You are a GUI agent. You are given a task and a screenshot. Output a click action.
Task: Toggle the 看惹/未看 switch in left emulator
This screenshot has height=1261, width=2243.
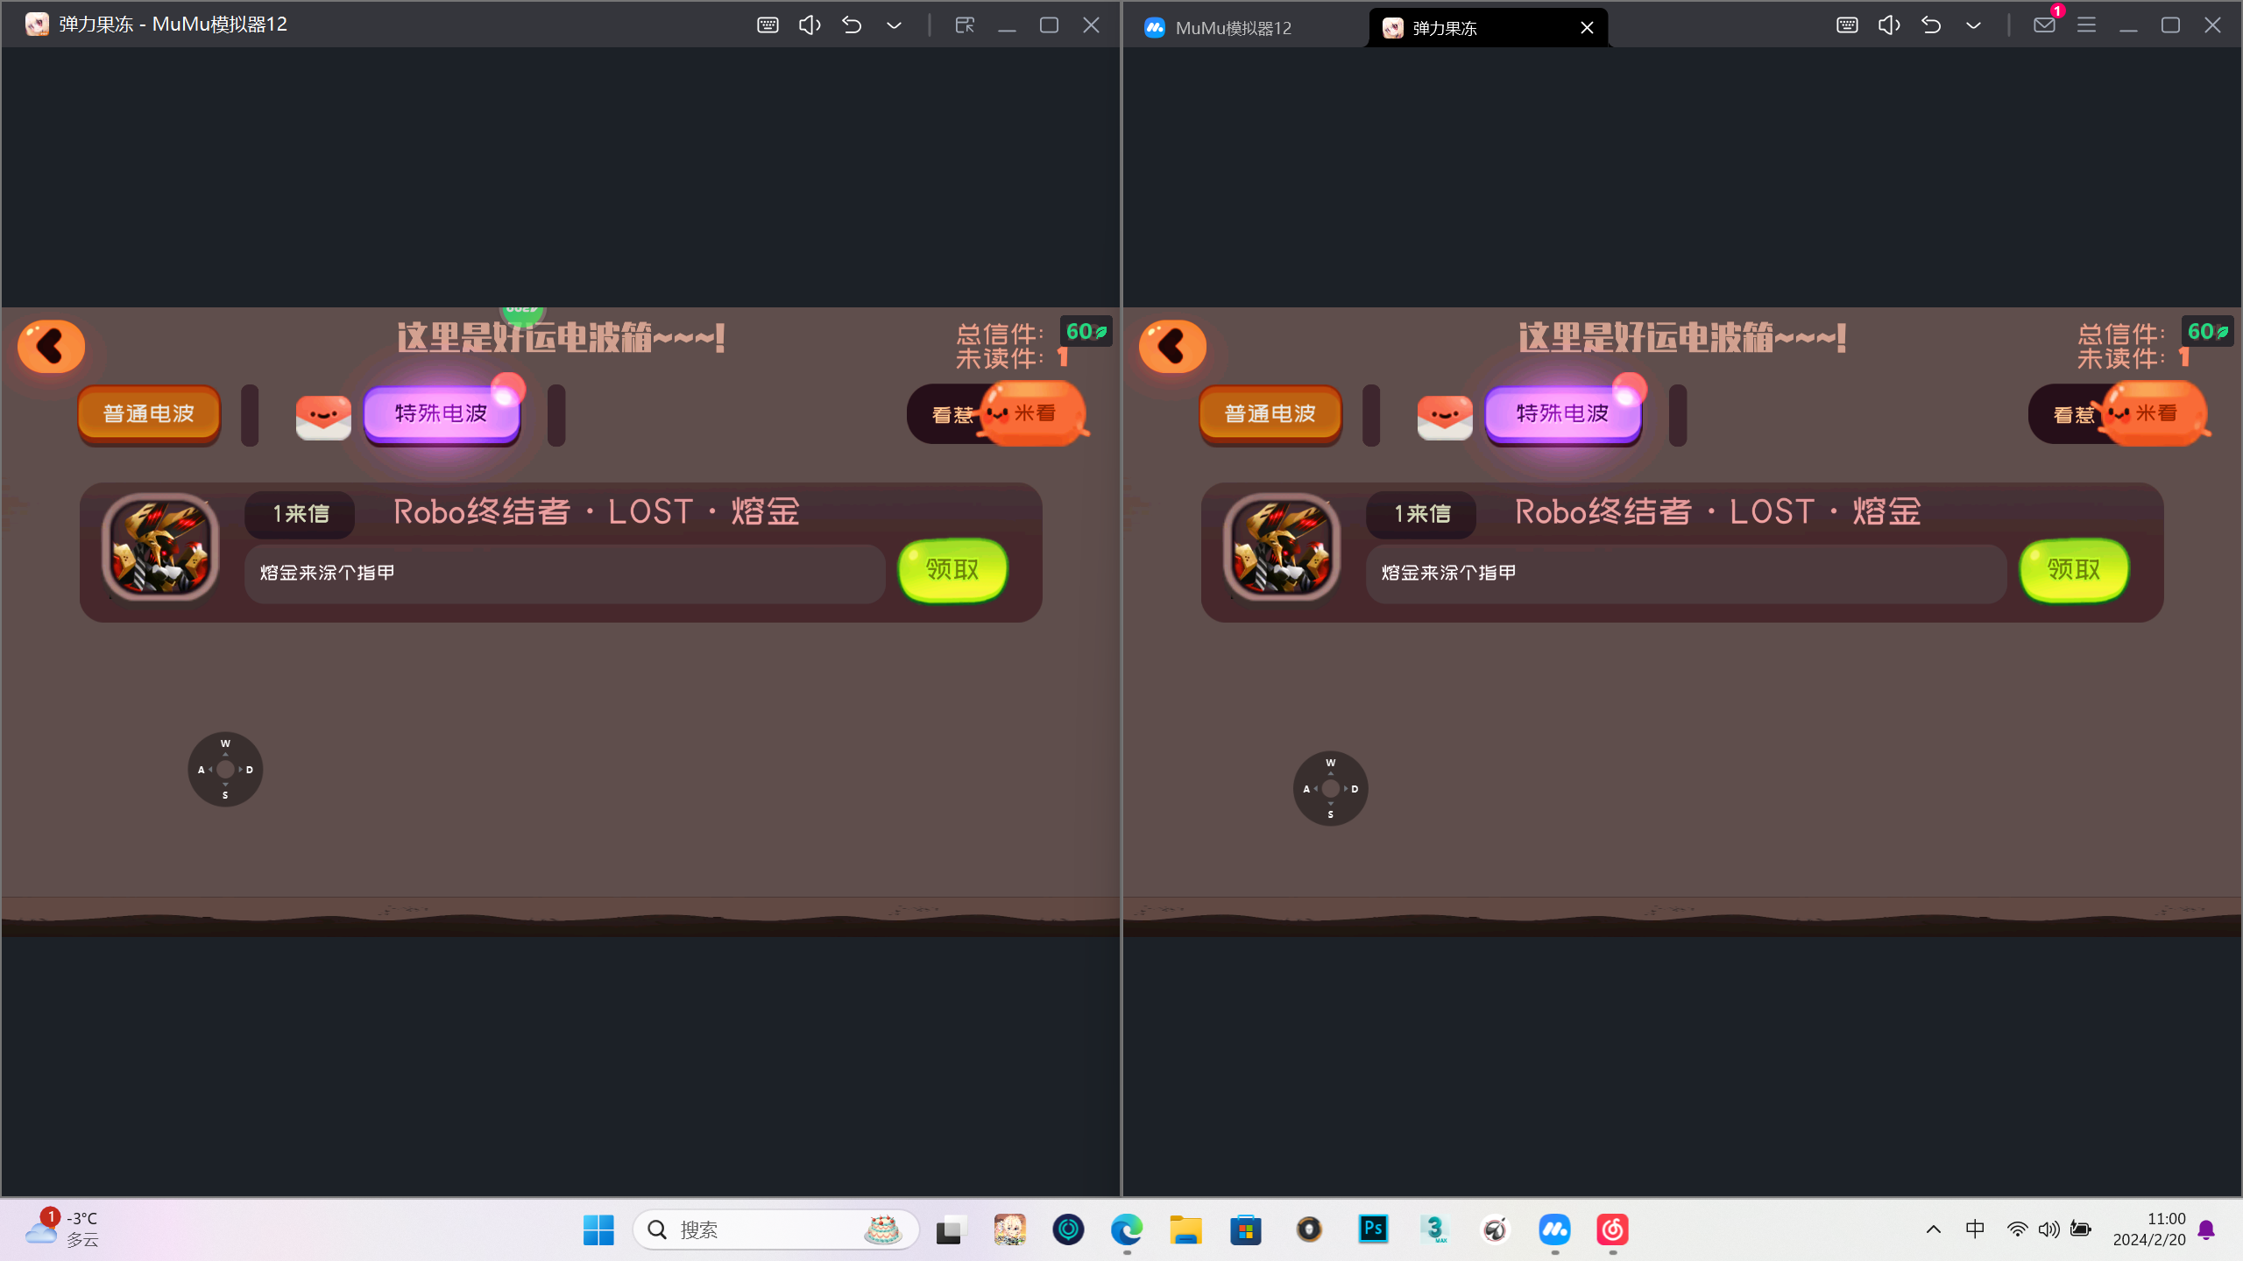tap(997, 414)
